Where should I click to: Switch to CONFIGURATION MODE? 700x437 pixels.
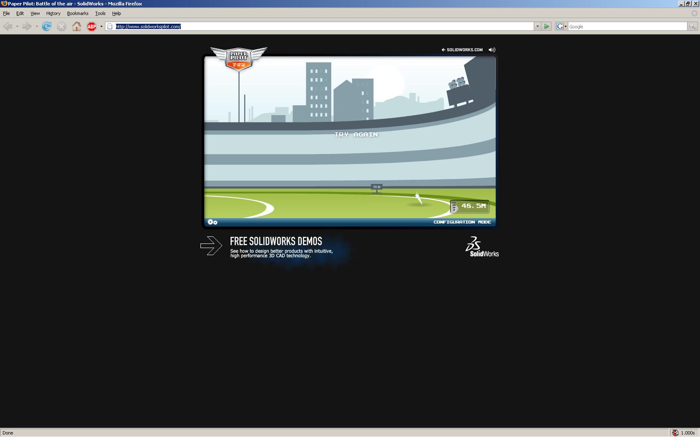(x=462, y=222)
